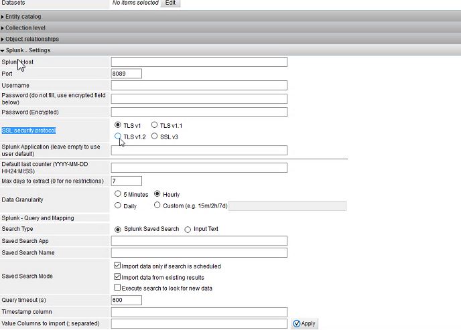461x330 pixels.
Task: Click the Query timeout field showing 600
Action: 127,300
